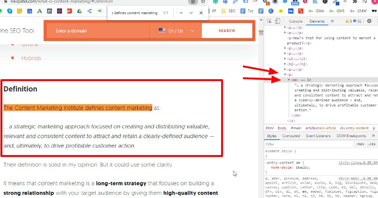Open the GMW bookmark
378x198 pixels.
tap(358, 11)
